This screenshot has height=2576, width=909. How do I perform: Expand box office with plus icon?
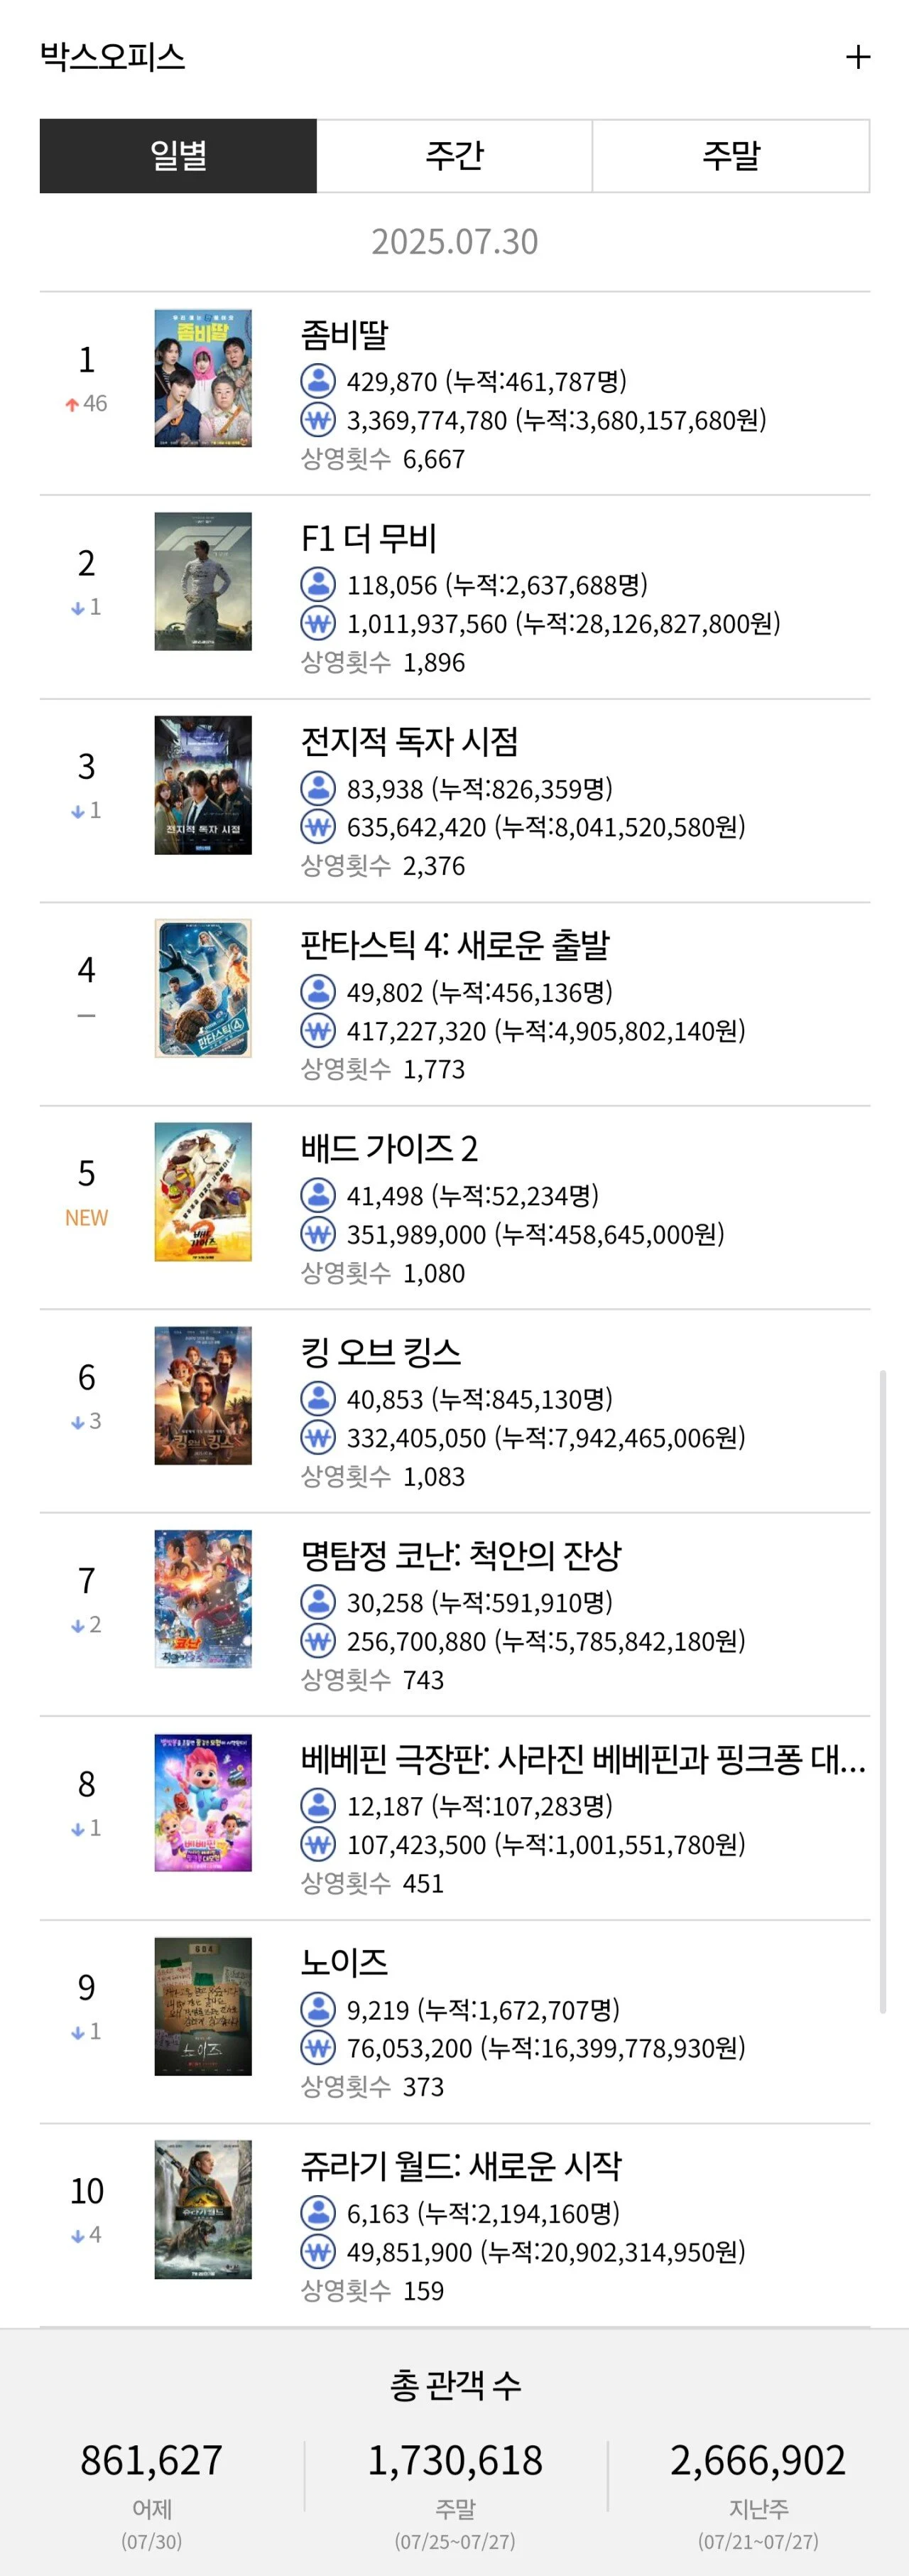857,57
